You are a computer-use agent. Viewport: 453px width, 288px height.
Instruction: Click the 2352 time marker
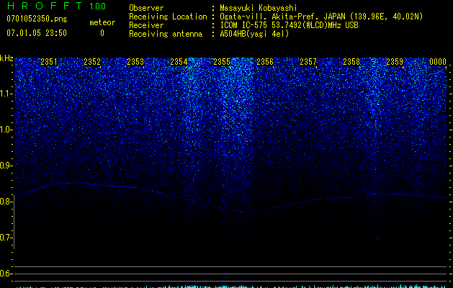(92, 62)
